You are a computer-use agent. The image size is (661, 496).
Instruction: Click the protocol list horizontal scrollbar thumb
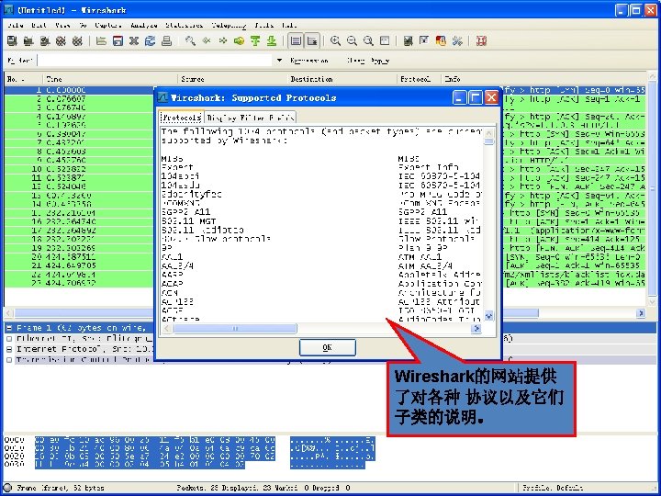tap(235, 328)
